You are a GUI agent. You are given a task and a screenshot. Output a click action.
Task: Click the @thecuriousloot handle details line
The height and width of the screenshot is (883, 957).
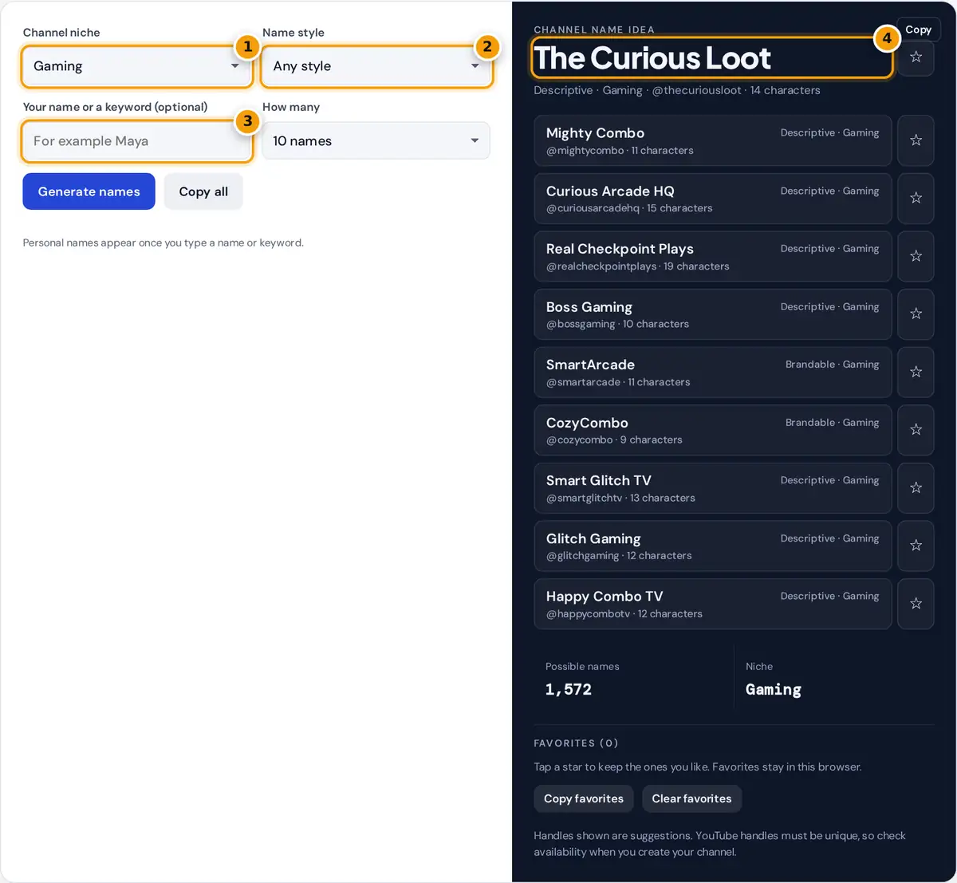(x=677, y=90)
